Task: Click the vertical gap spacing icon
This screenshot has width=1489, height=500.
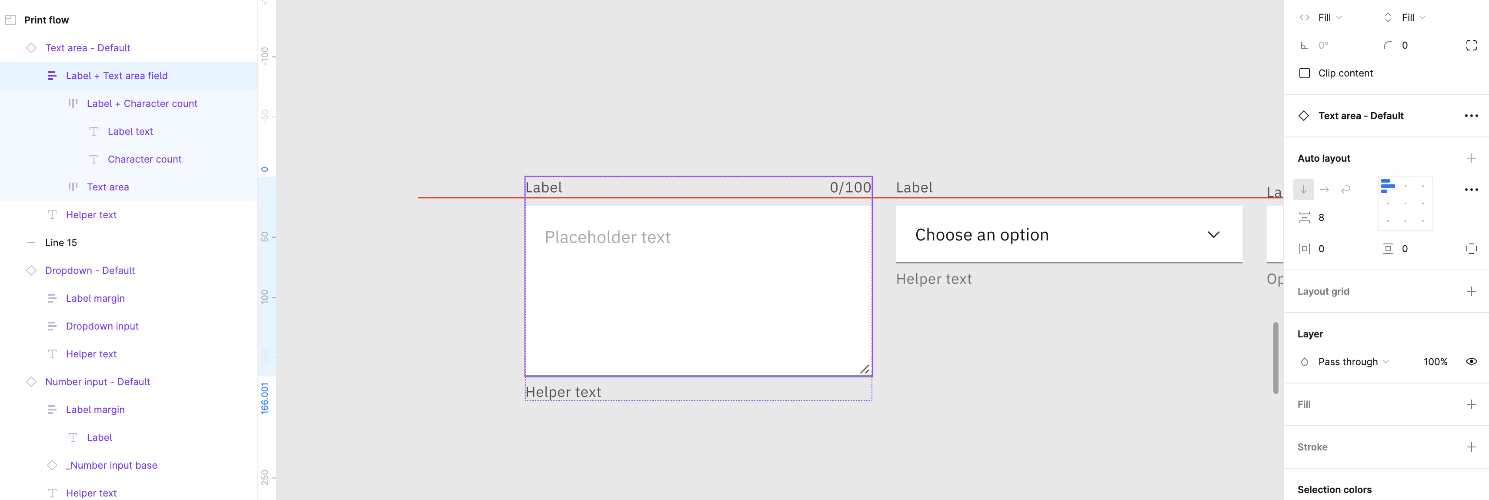Action: [1305, 217]
